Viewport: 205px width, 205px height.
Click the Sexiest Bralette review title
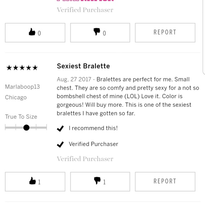(83, 66)
